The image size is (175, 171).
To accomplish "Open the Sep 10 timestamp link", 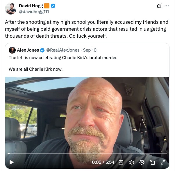I will [90, 50].
